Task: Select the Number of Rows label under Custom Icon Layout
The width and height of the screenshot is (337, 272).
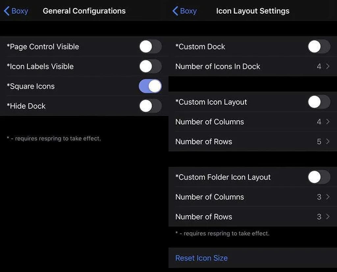Action: tap(204, 142)
